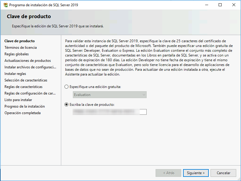Click the Clave de producto page heading

(29, 16)
